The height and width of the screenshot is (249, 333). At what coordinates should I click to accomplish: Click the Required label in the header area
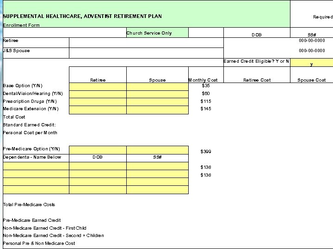coord(323,17)
